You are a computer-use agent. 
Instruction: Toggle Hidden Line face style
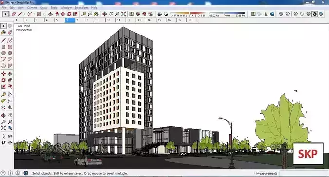pyautogui.click(x=302, y=14)
